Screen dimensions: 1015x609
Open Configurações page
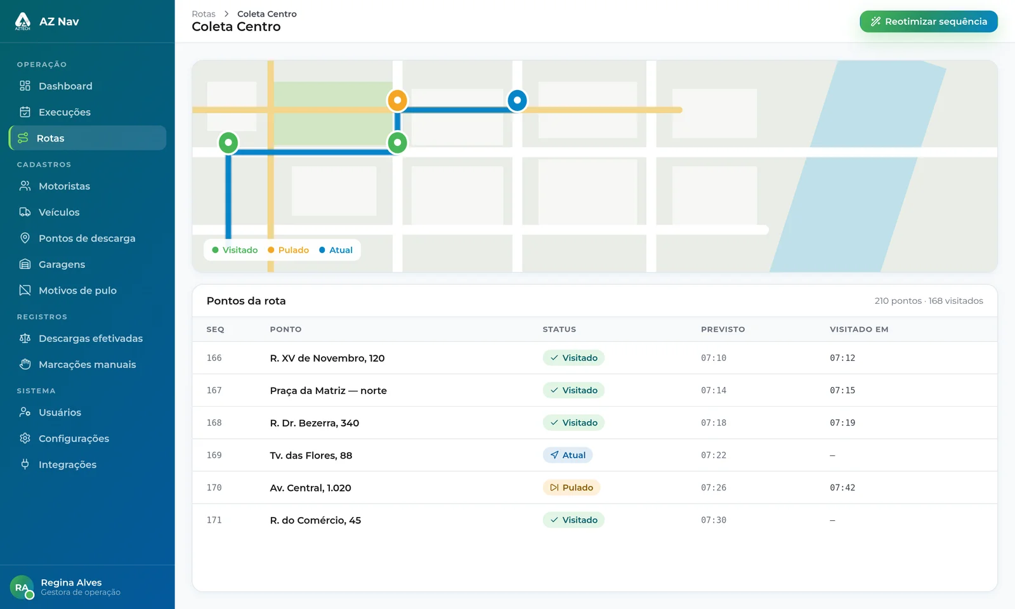pos(88,438)
